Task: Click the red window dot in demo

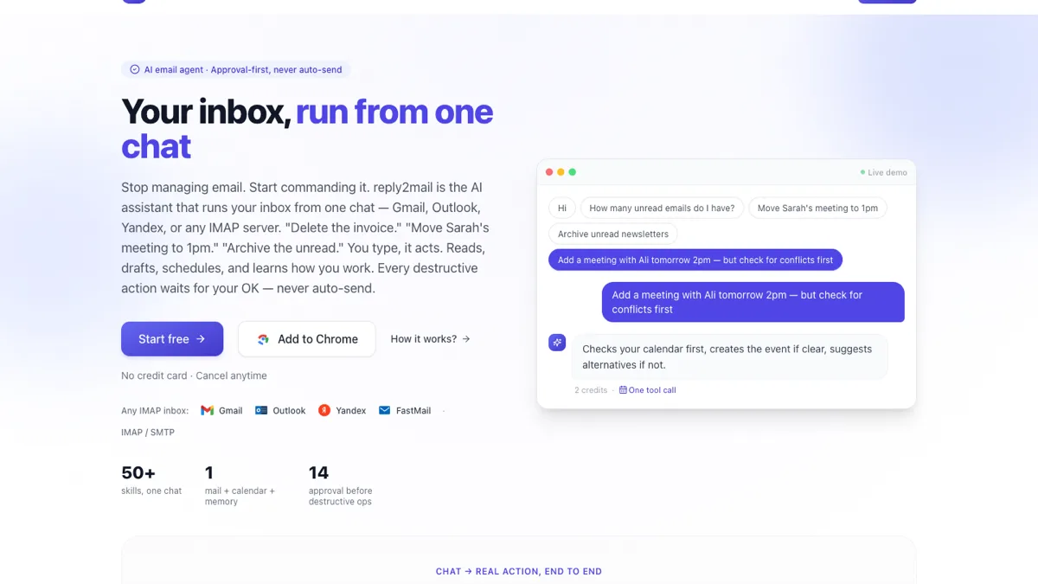Action: 549,172
